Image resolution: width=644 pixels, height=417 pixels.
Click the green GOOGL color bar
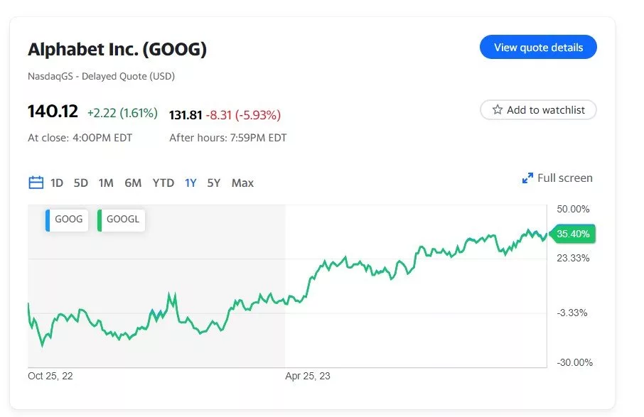(x=100, y=220)
